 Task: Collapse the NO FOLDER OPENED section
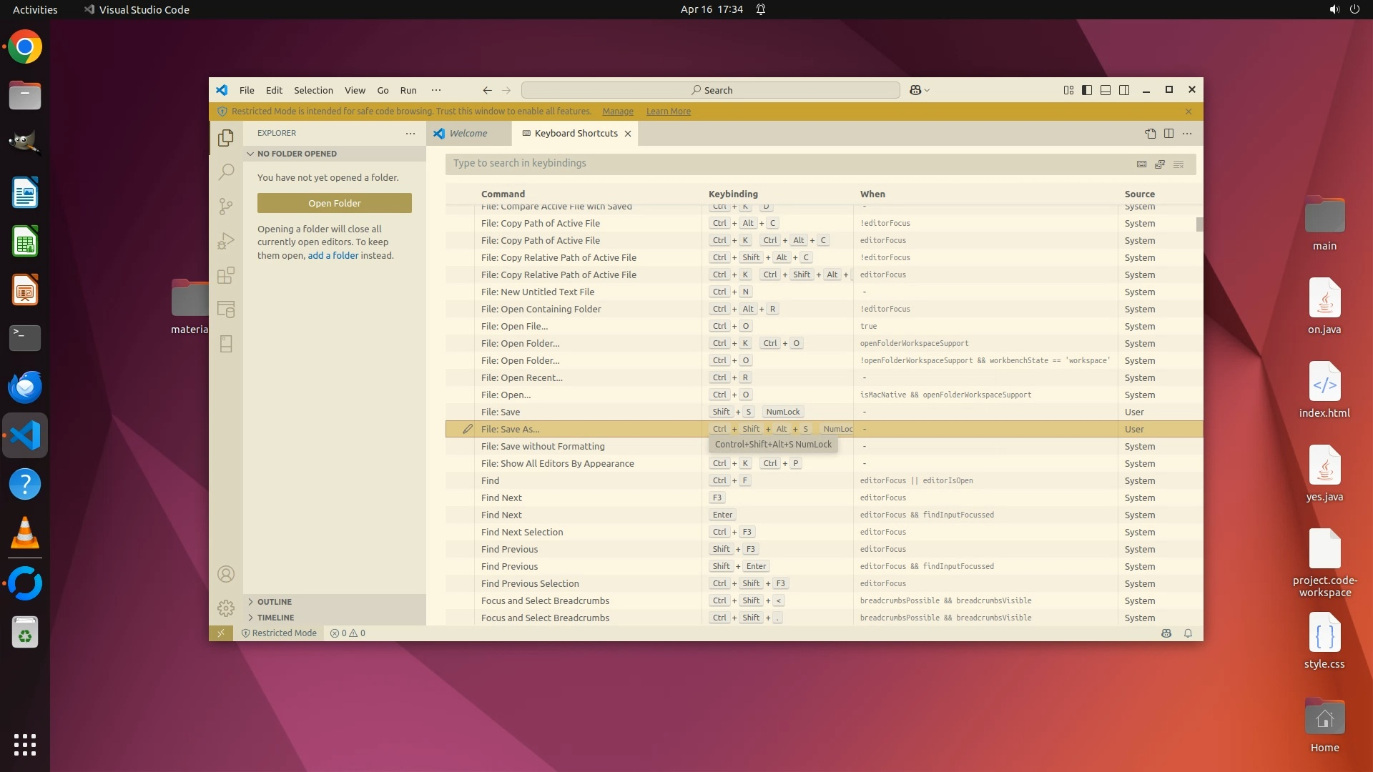click(297, 154)
